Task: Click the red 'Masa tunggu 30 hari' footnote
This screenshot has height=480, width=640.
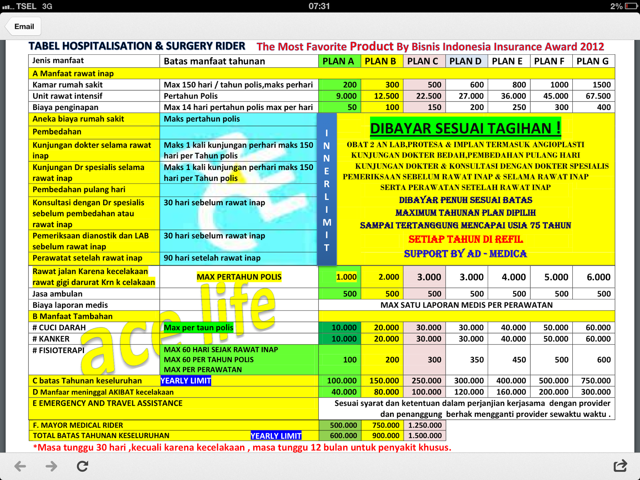Action: pos(242,447)
